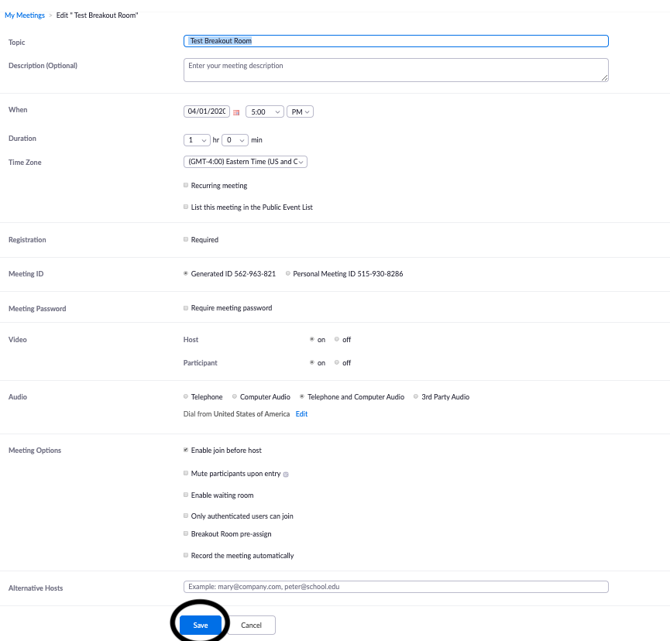Open the calendar date picker icon

tap(236, 112)
